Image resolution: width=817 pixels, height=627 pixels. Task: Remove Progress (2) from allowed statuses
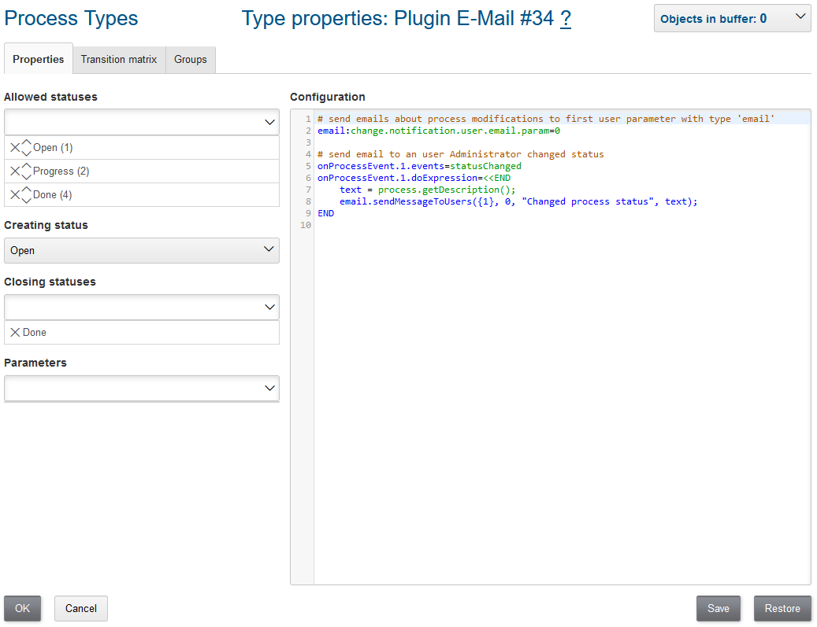click(x=14, y=172)
